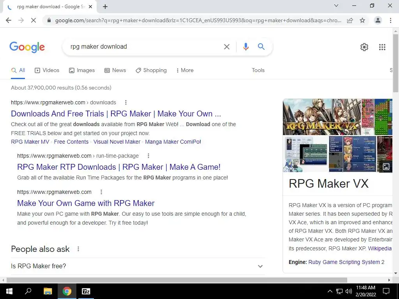Open volume control in system tray

click(x=349, y=291)
